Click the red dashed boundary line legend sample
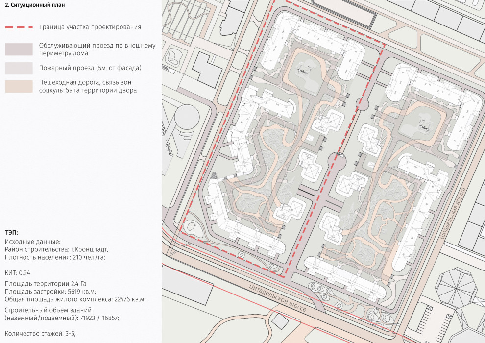Viewport: 485px width, 343px height. pyautogui.click(x=19, y=27)
